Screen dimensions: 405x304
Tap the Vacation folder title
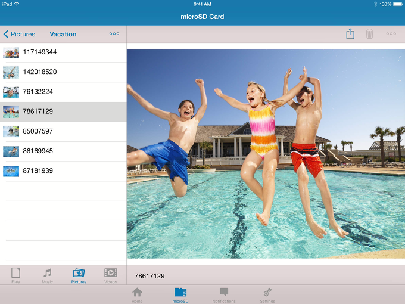pyautogui.click(x=63, y=34)
